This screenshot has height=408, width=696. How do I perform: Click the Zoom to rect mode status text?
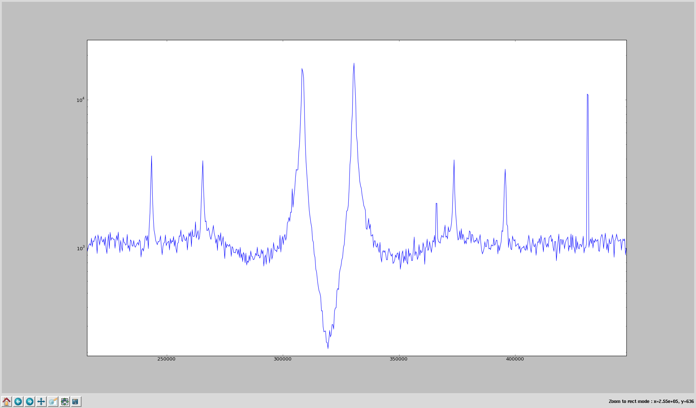pos(651,401)
